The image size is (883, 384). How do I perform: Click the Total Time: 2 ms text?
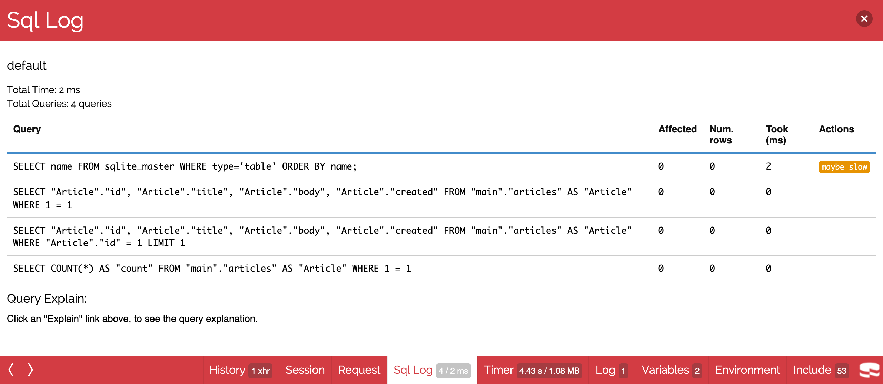coord(43,90)
